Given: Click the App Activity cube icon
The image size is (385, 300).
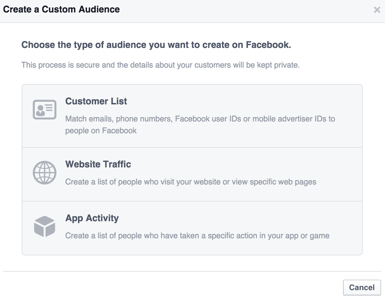Looking at the screenshot, I should pos(44,226).
